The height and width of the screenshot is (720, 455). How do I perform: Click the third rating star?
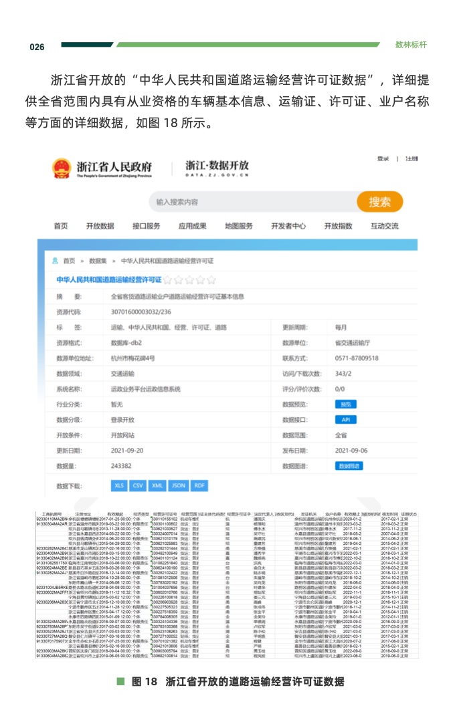[x=189, y=279]
